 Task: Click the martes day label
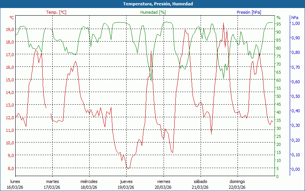(x=52, y=181)
